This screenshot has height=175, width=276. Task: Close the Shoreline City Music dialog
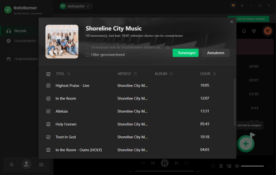[x=232, y=22]
